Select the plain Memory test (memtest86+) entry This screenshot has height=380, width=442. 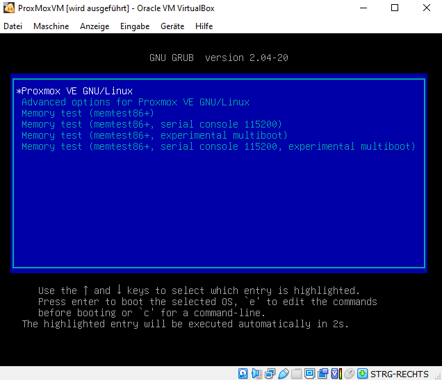pos(219,113)
